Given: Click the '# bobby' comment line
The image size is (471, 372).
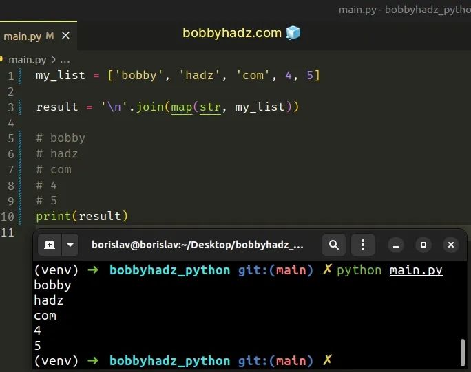Looking at the screenshot, I should (x=61, y=138).
